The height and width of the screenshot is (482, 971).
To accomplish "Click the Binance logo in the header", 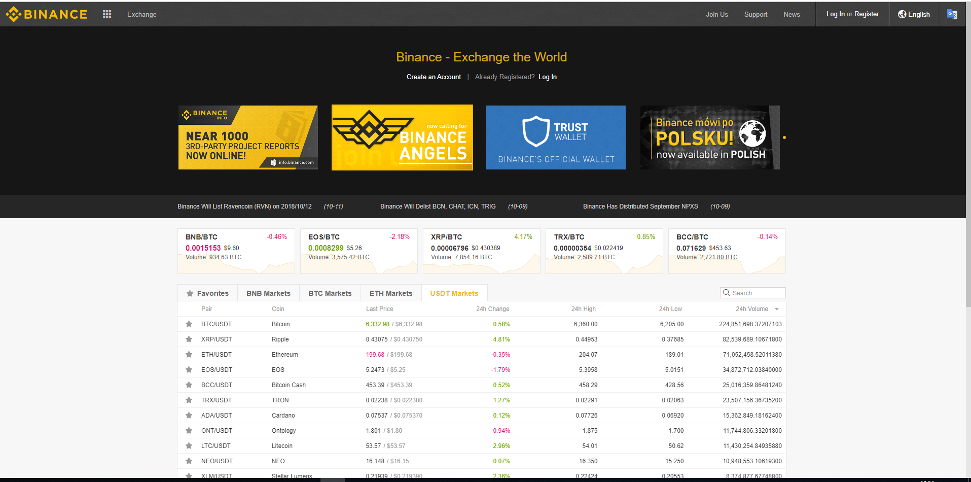I will tap(46, 14).
